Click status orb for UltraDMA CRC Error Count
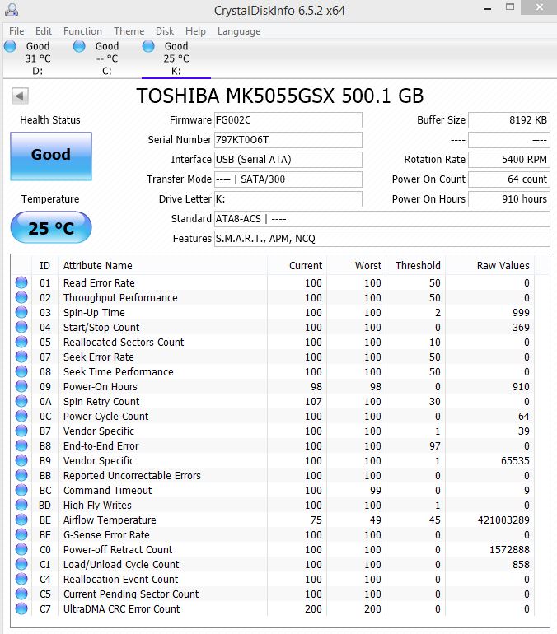 click(x=21, y=608)
